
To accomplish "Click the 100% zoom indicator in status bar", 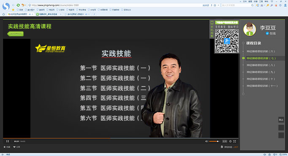I will [283, 155].
